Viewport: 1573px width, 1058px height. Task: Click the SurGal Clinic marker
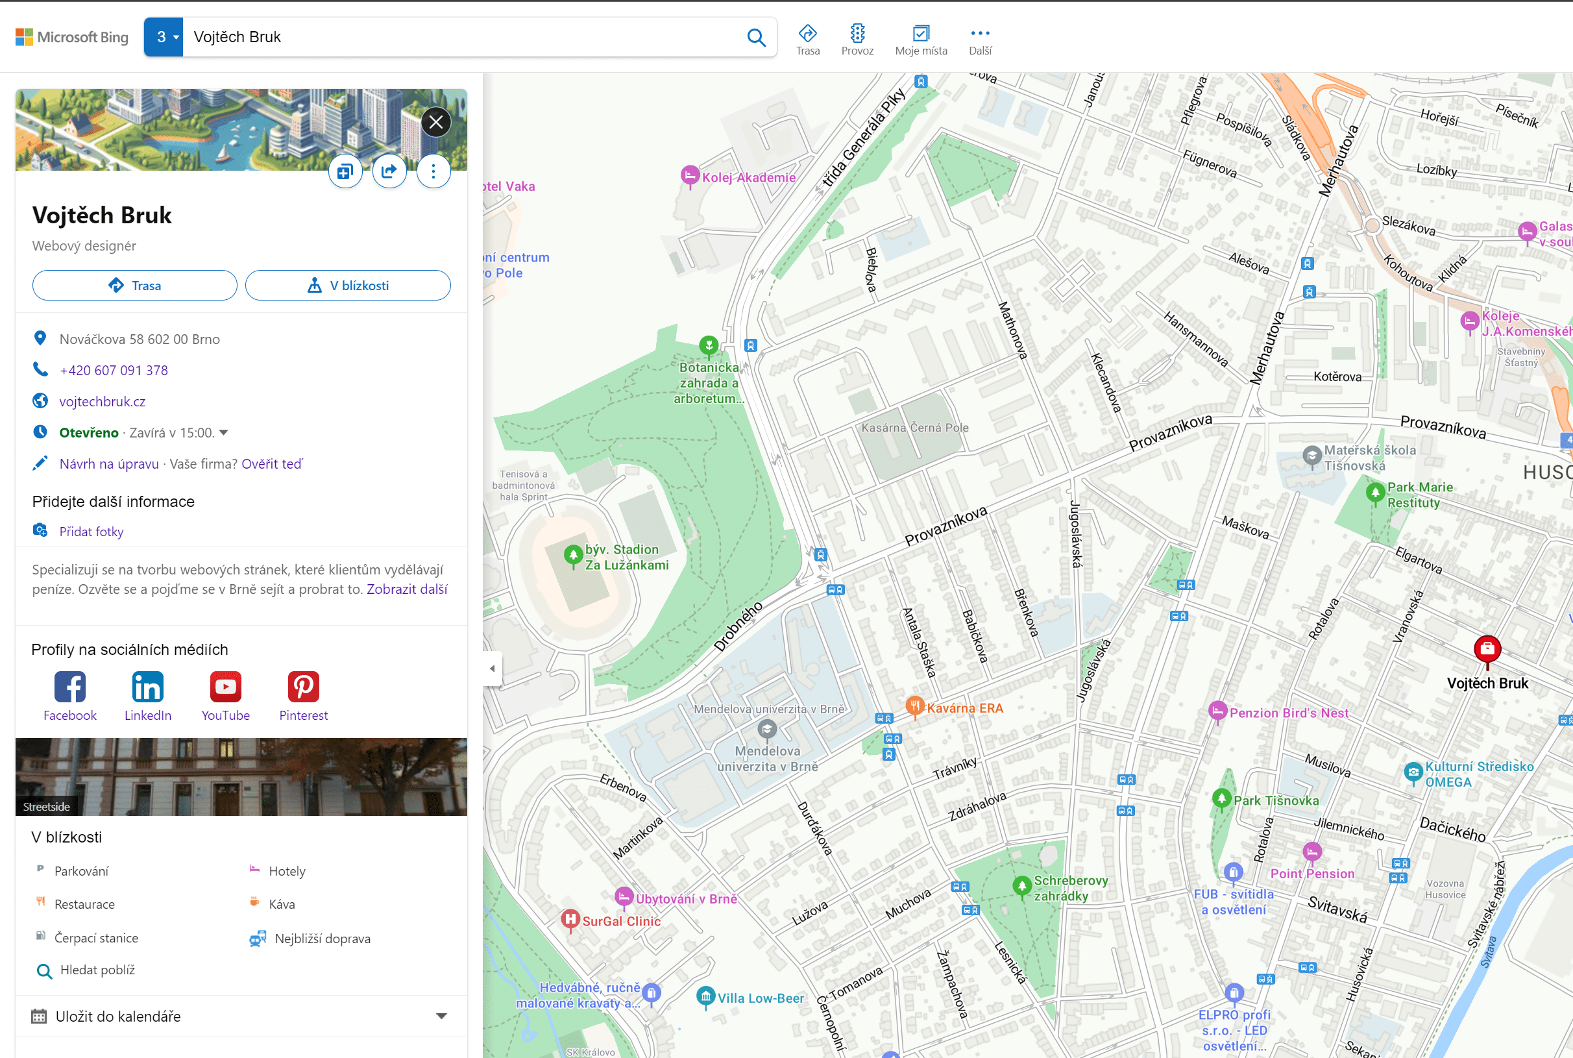tap(570, 920)
